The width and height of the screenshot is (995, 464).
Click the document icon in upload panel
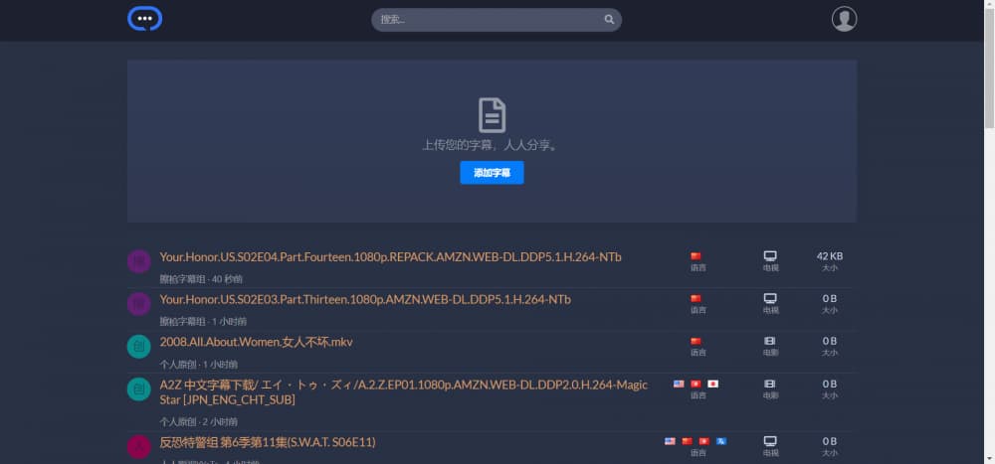point(492,115)
